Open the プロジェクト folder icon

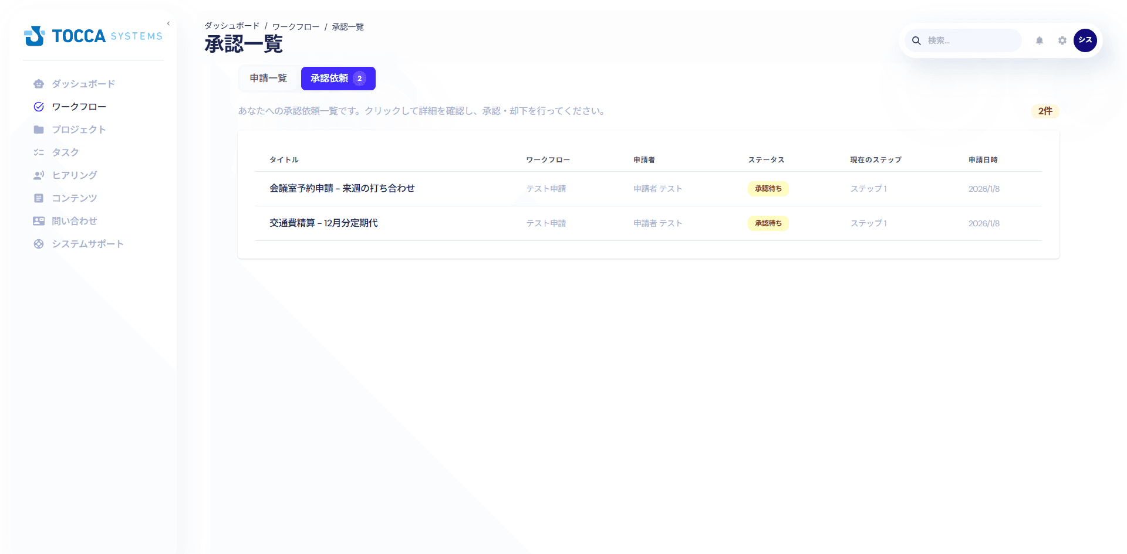pyautogui.click(x=39, y=130)
